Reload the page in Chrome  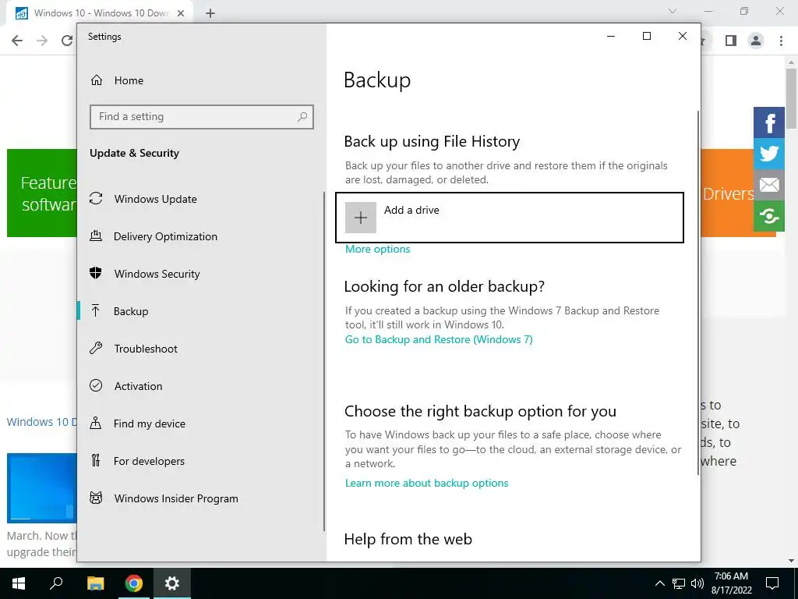tap(67, 41)
